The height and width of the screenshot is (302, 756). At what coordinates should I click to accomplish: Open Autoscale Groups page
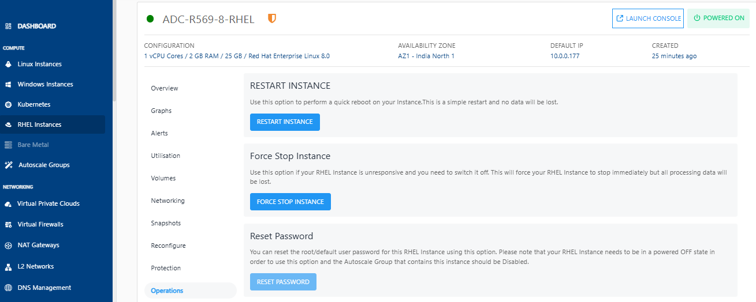[x=44, y=165]
